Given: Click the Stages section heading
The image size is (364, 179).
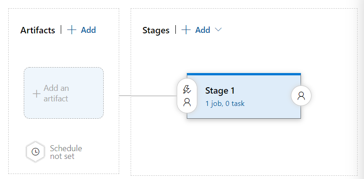Looking at the screenshot, I should pos(156,30).
